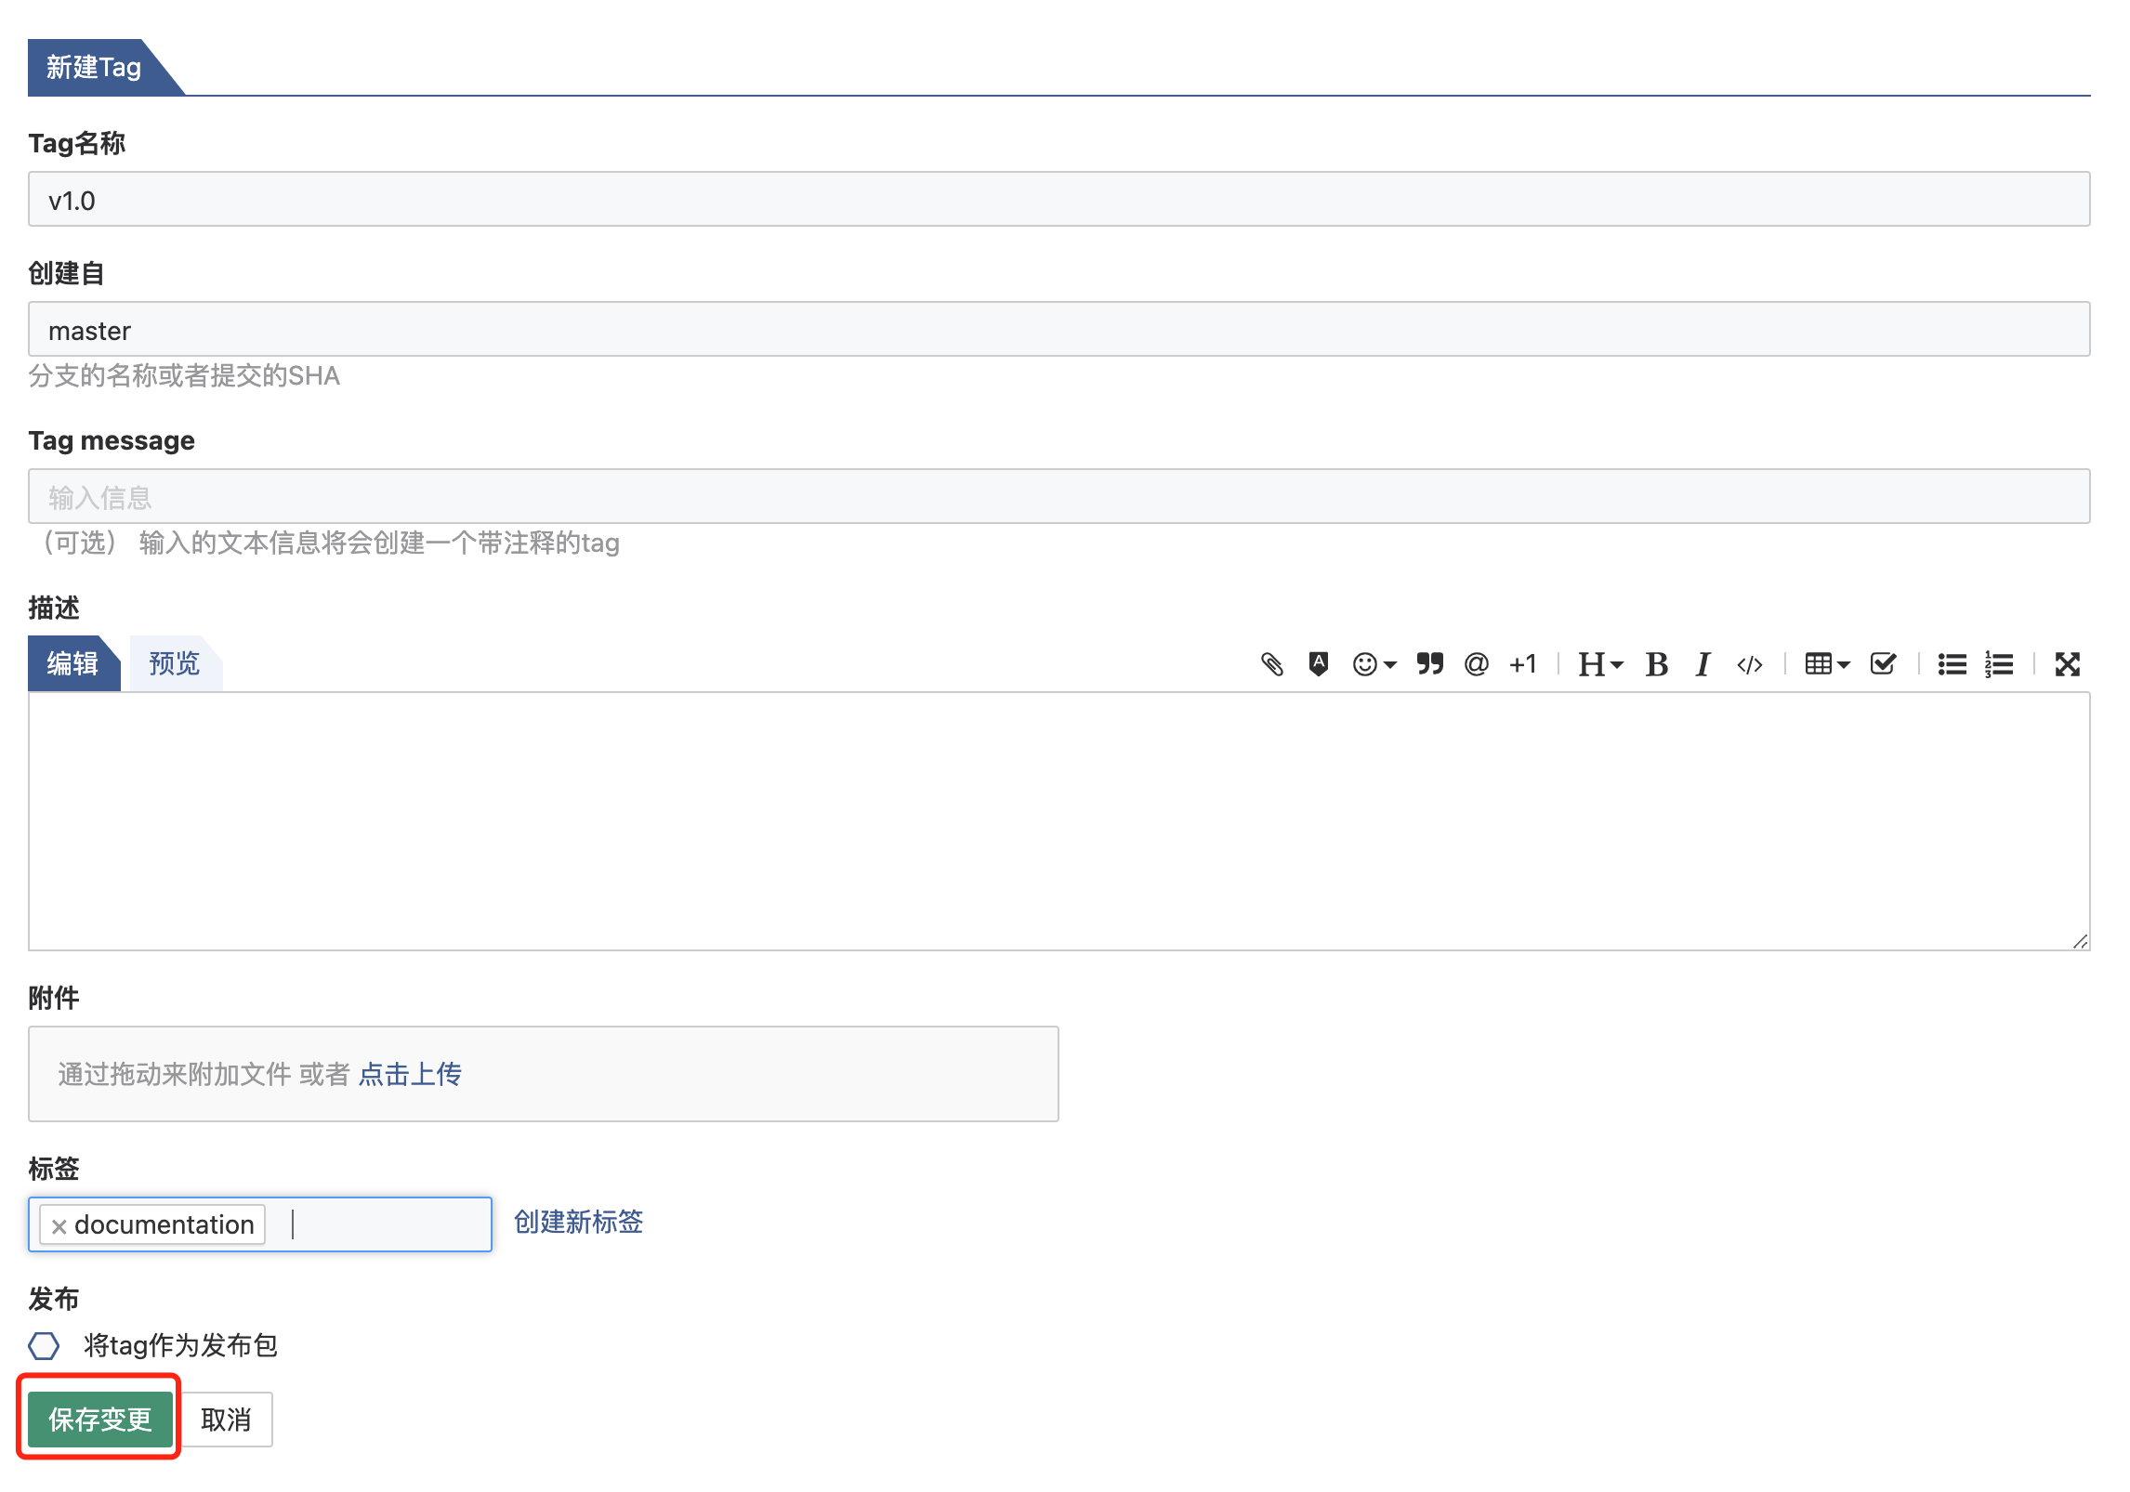Screen dimensions: 2130x1492
Task: Insert a task list checkbox
Action: (1883, 663)
